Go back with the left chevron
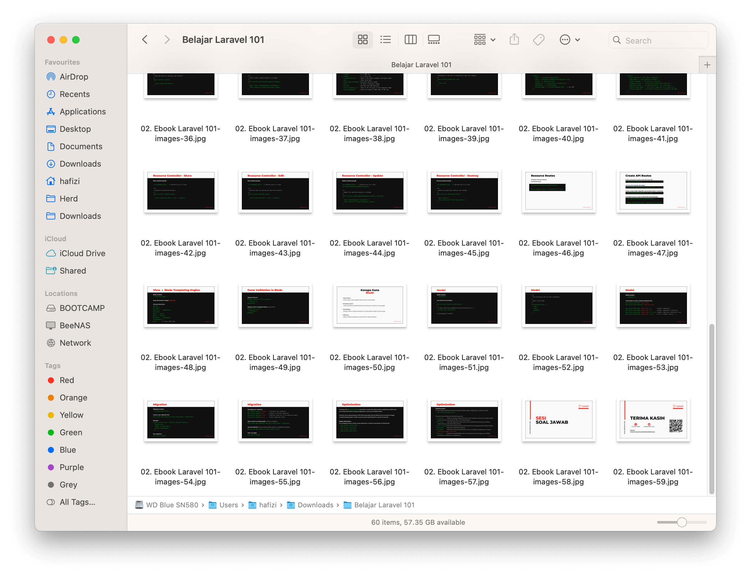The width and height of the screenshot is (751, 577). 145,40
